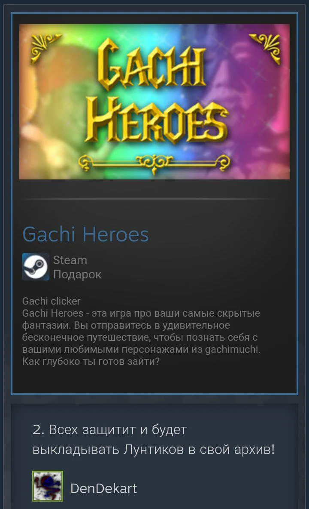
Task: Click the top-right gold corner ornament
Action: point(265,47)
